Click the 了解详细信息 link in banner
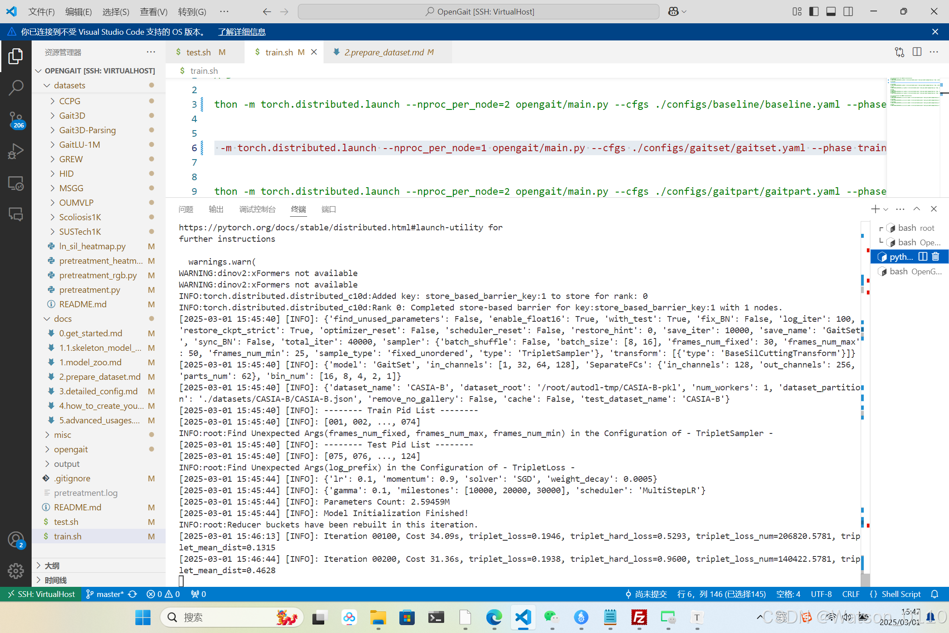 242,32
